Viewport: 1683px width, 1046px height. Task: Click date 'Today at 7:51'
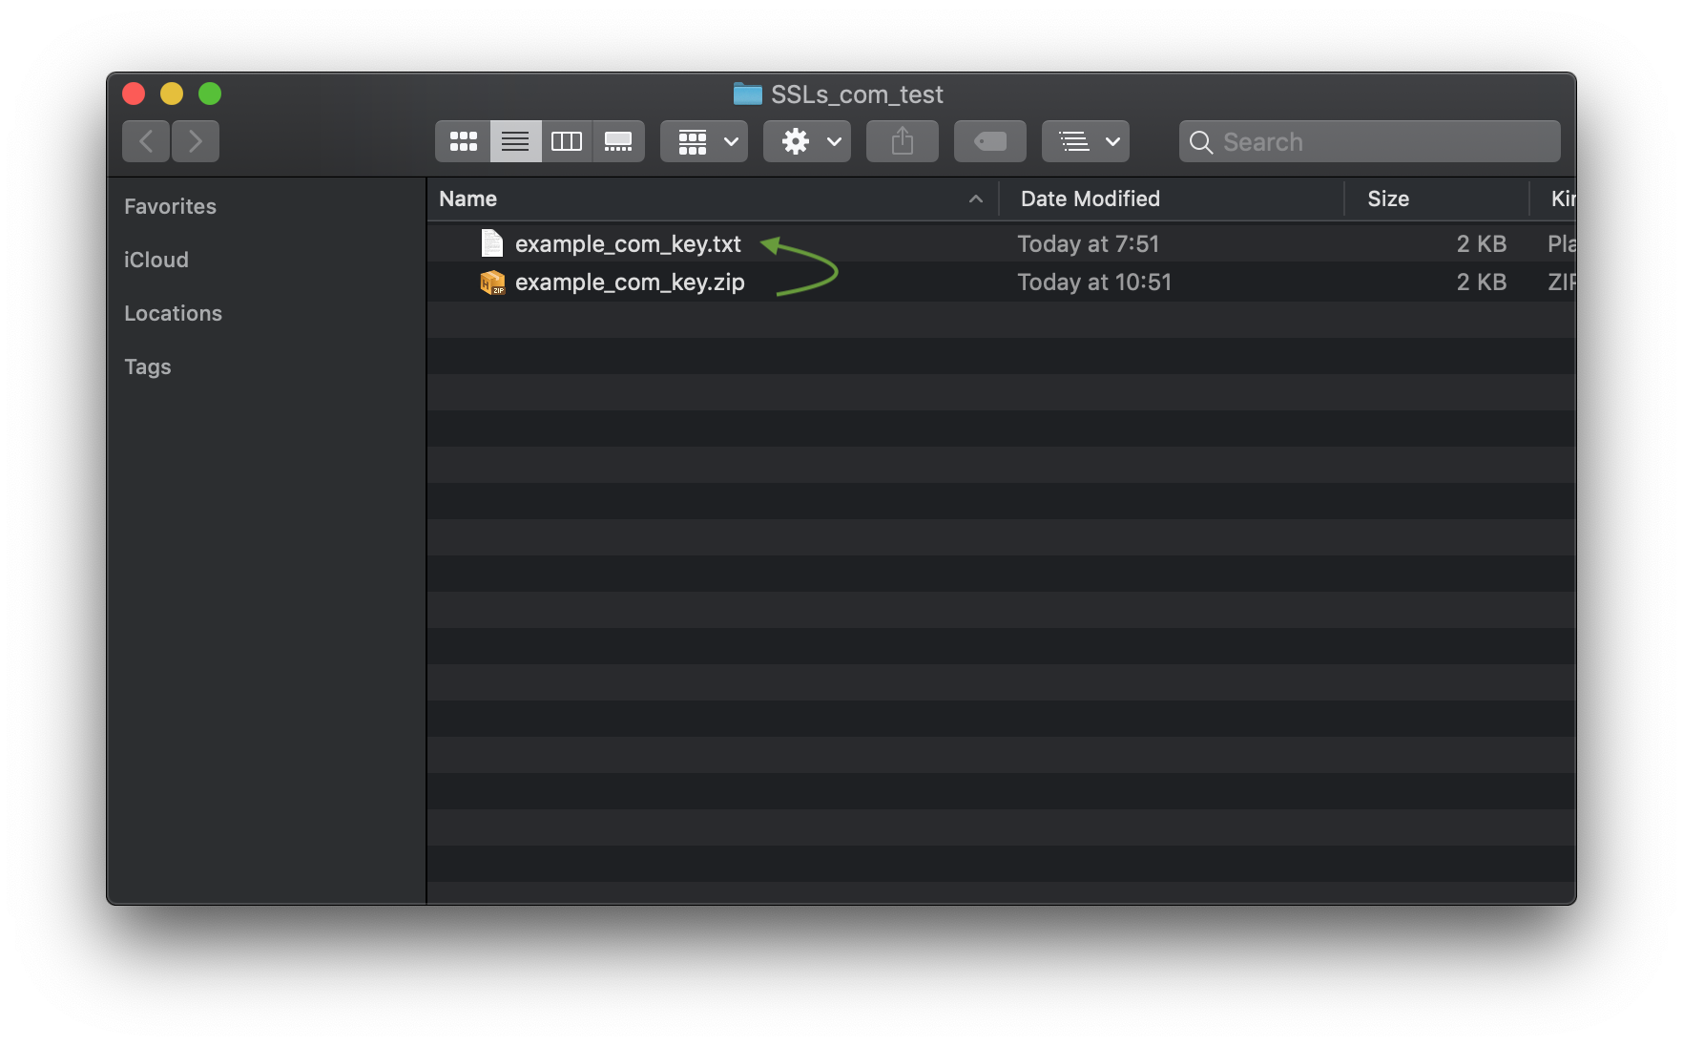(x=1088, y=243)
